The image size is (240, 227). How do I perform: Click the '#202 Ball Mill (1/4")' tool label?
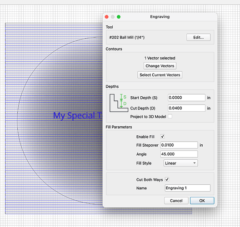pos(127,37)
